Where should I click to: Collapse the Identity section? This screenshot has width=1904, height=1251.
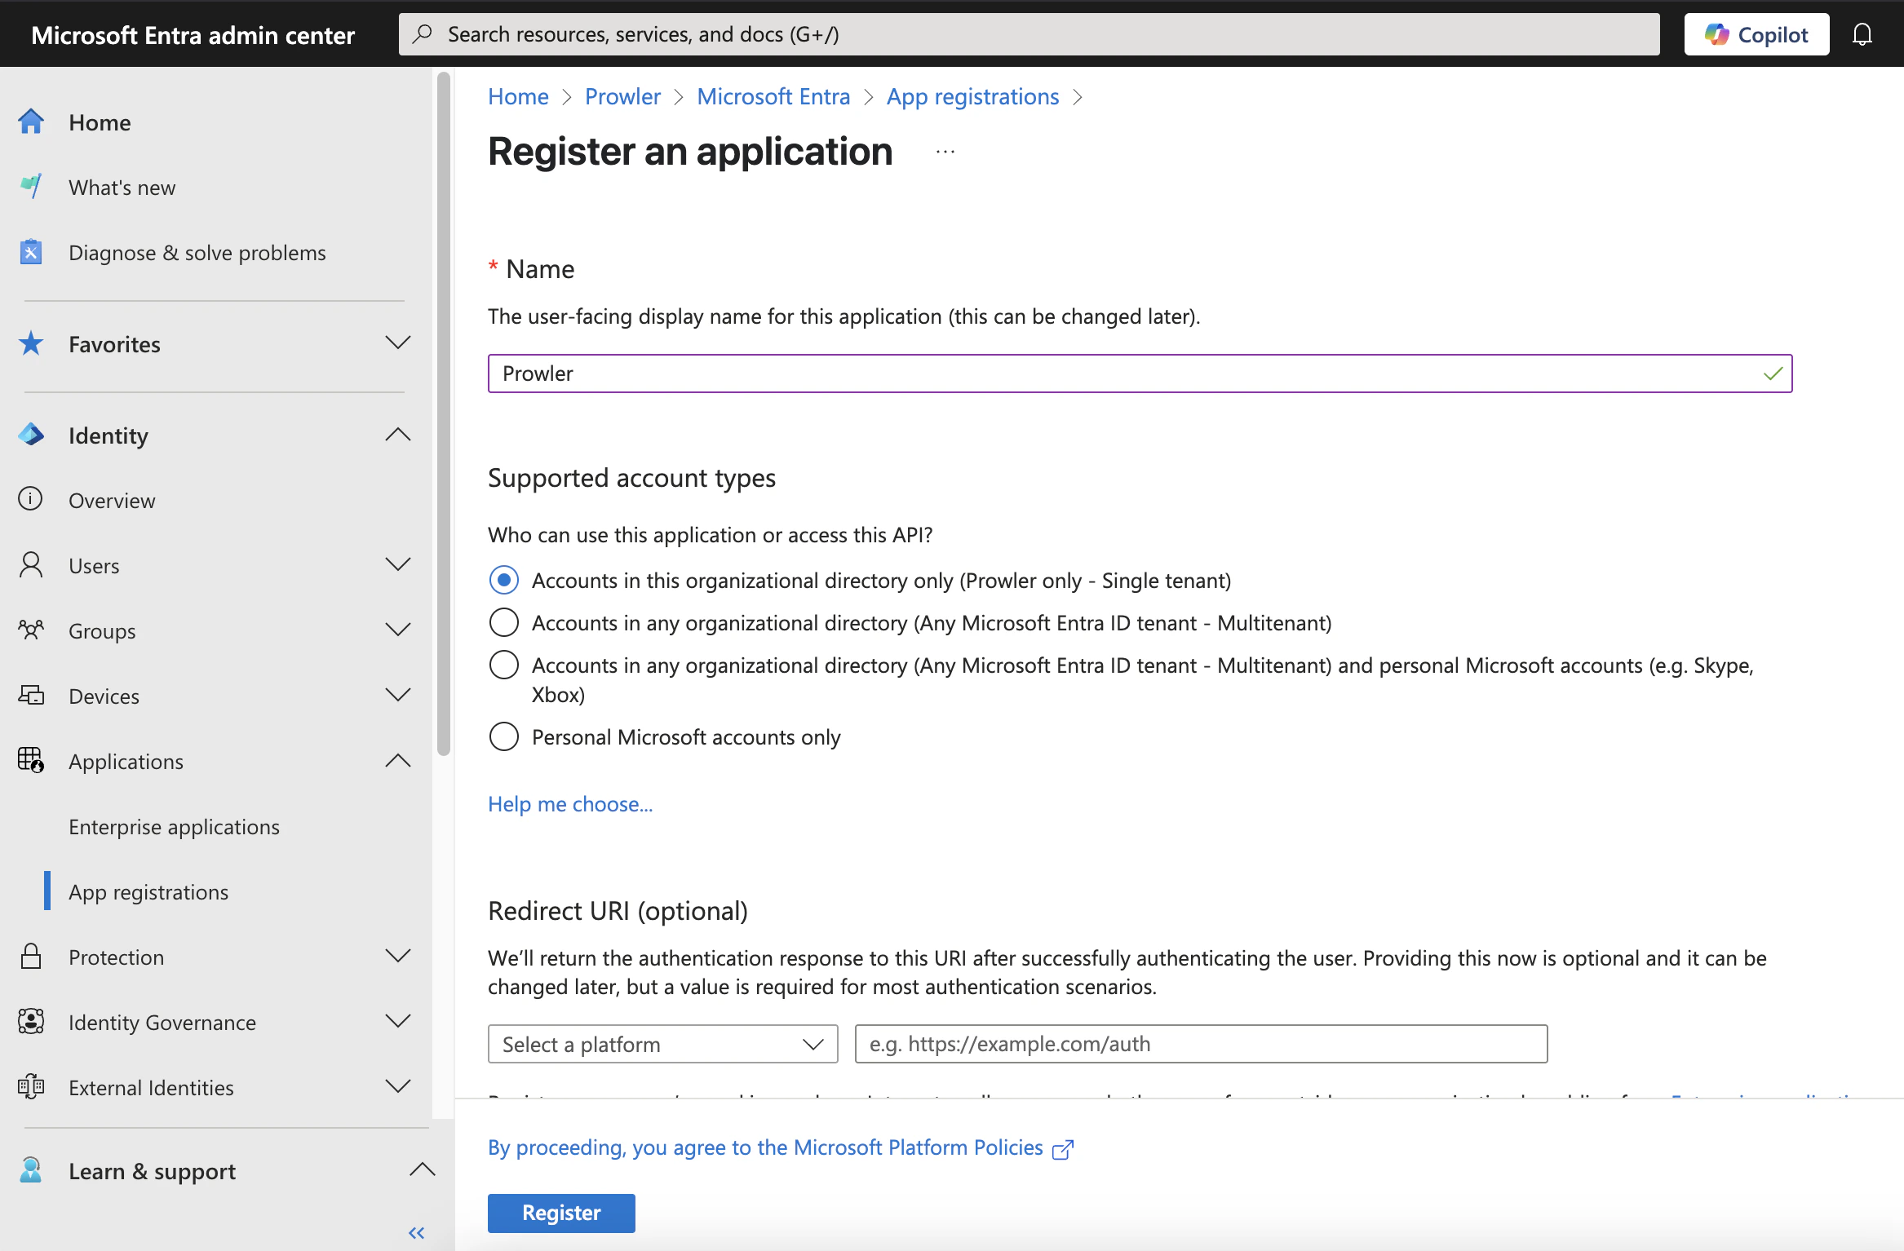tap(397, 435)
